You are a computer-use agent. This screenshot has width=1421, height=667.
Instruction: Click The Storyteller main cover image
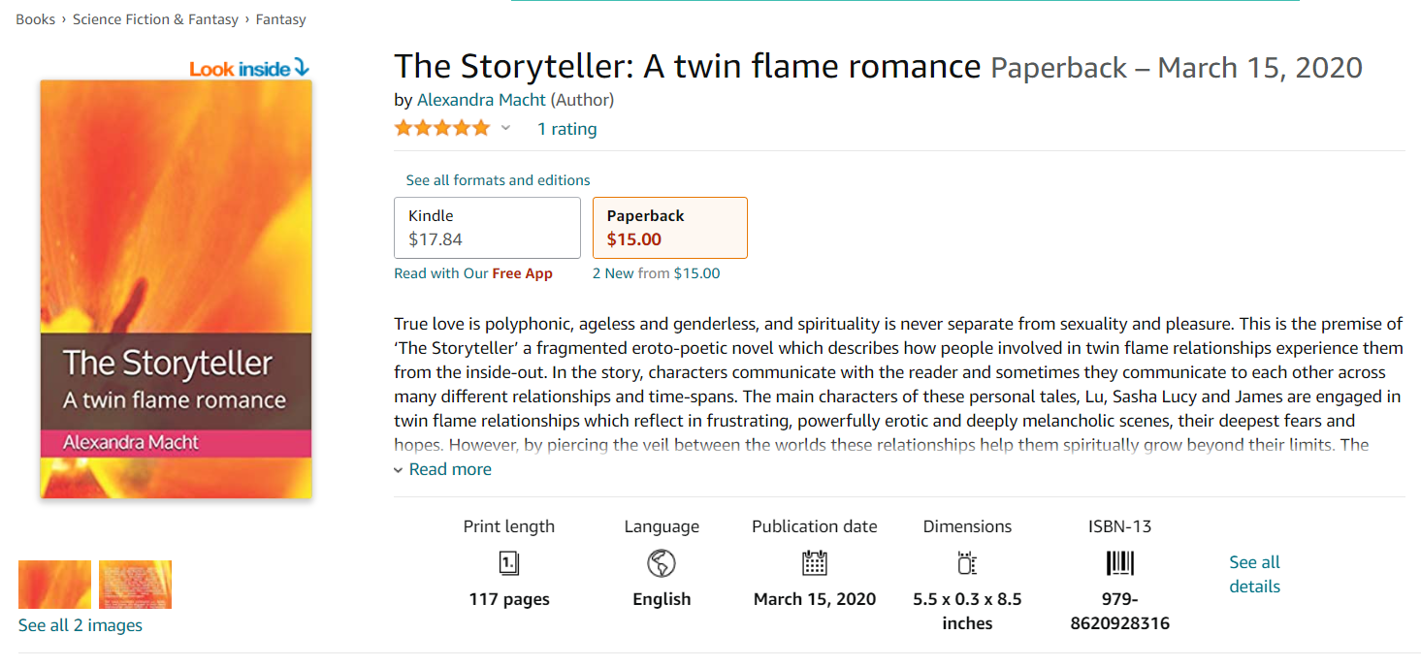[x=176, y=289]
